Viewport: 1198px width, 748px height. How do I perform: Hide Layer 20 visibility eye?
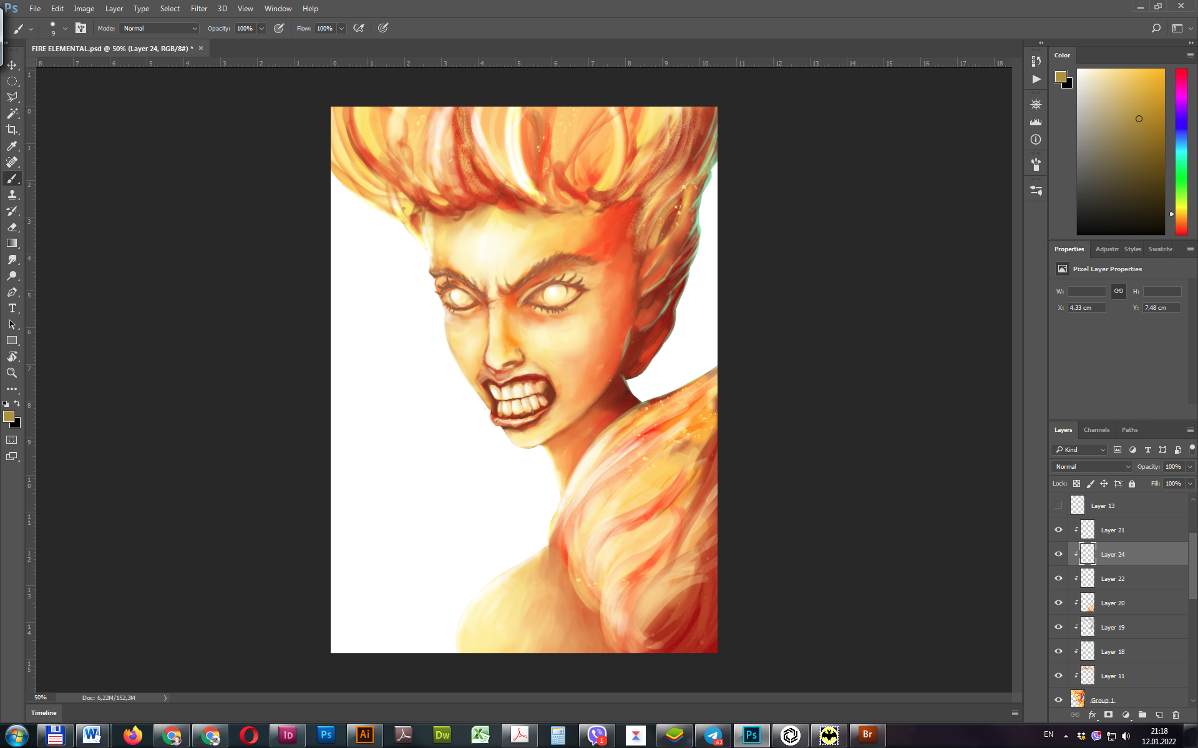tap(1058, 603)
